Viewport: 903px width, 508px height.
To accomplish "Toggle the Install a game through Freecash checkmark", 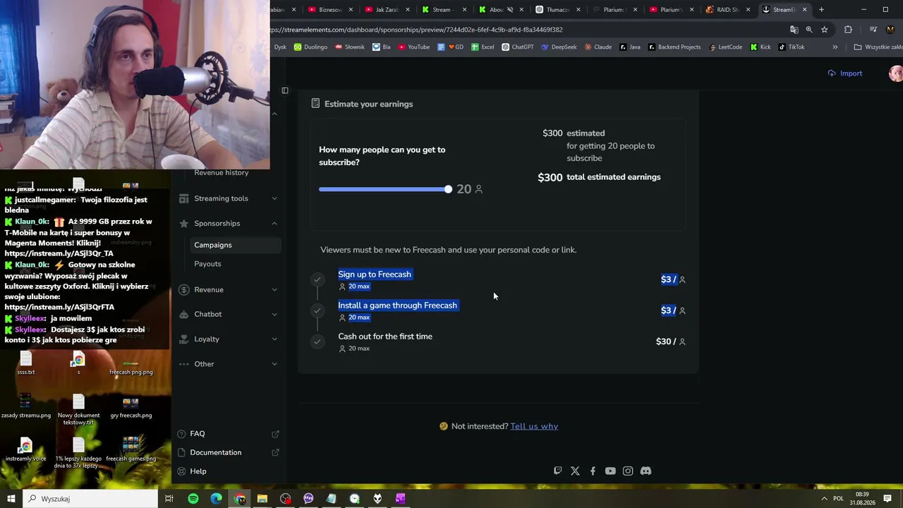I will click(317, 310).
